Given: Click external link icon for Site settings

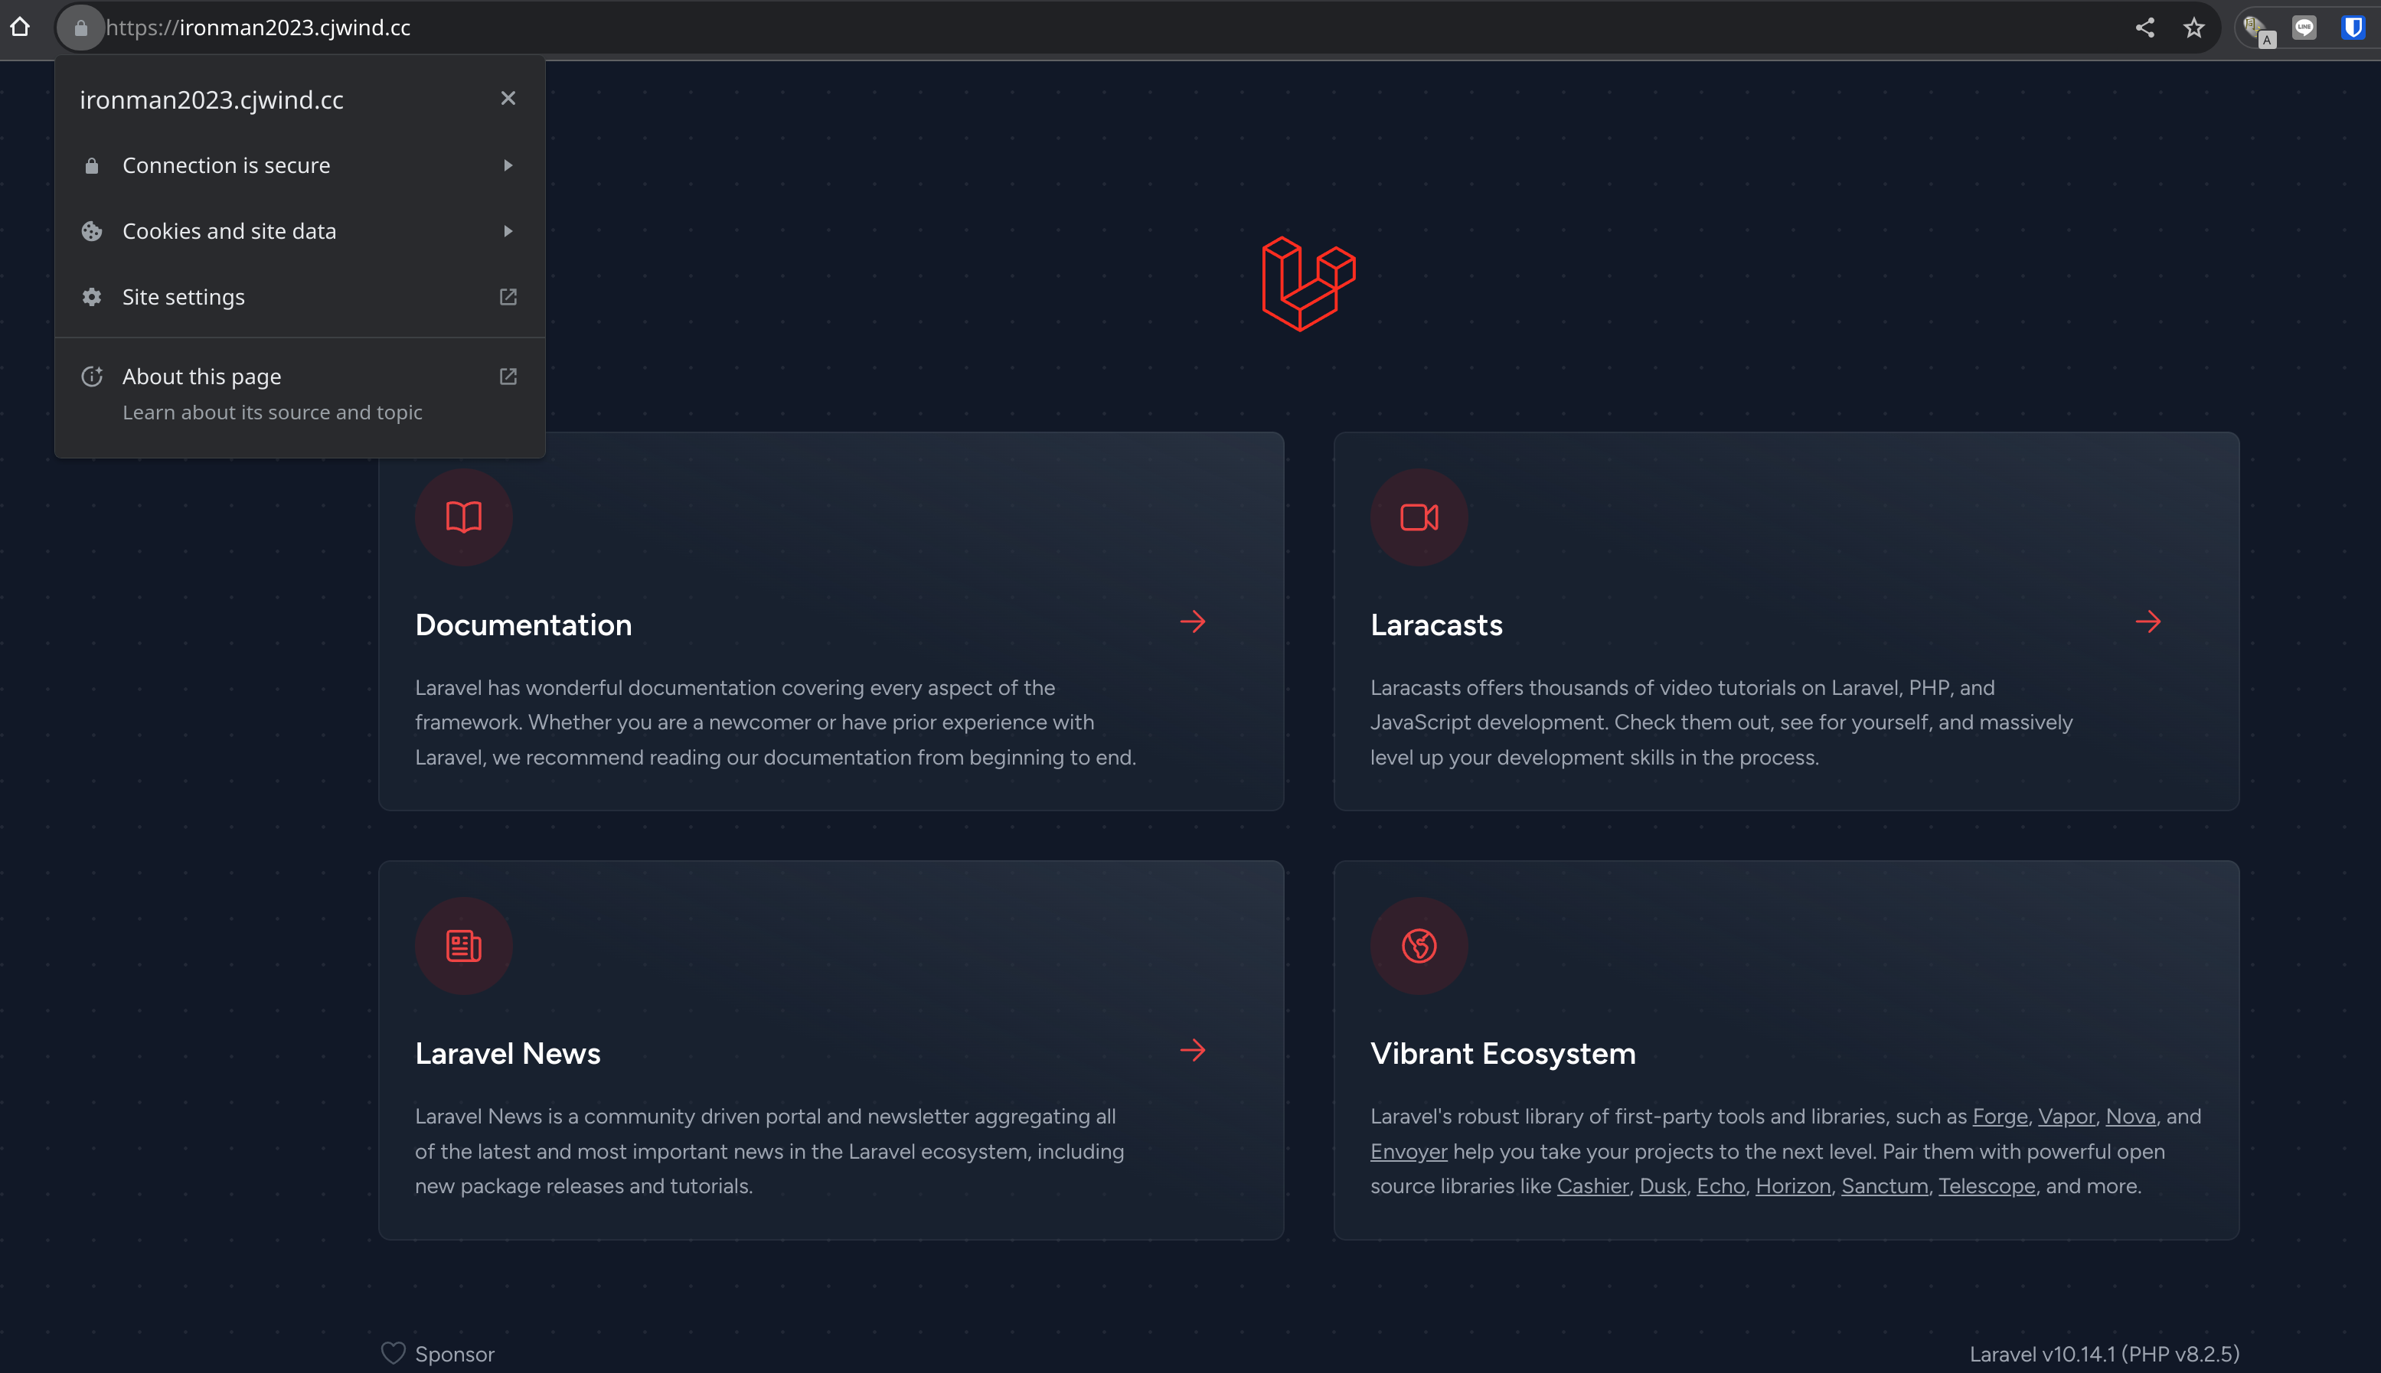Looking at the screenshot, I should pyautogui.click(x=508, y=297).
